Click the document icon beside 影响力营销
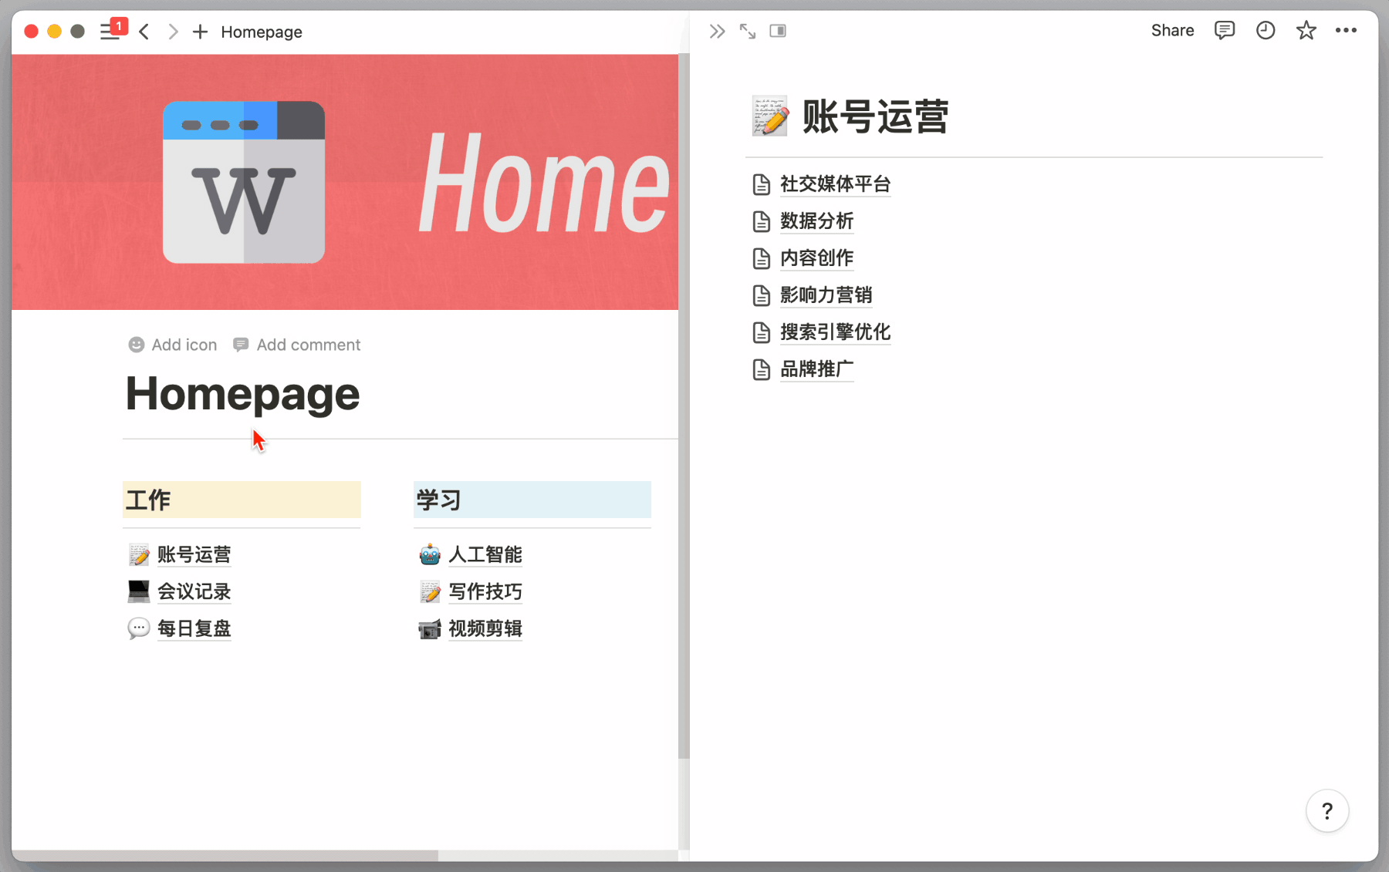The height and width of the screenshot is (872, 1389). 762,295
